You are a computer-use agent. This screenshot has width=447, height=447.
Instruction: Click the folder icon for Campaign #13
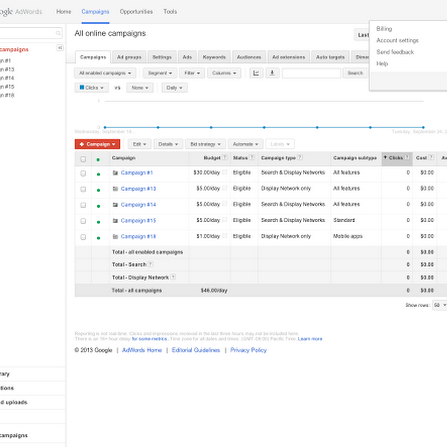115,189
